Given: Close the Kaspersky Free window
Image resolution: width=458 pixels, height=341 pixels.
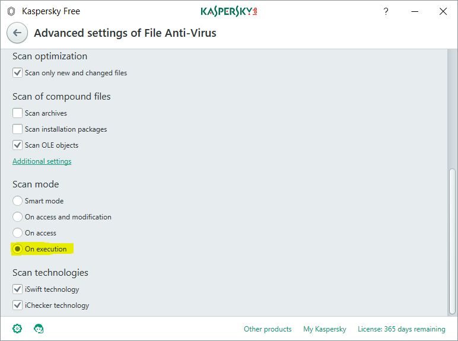Looking at the screenshot, I should click(443, 11).
